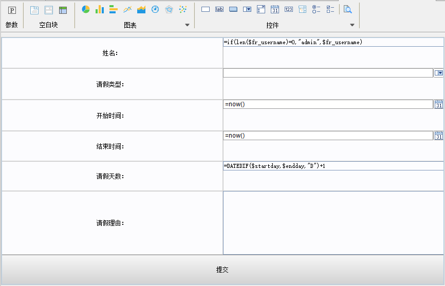445x286 pixels.
Task: Click the 提交 submit button
Action: click(222, 270)
